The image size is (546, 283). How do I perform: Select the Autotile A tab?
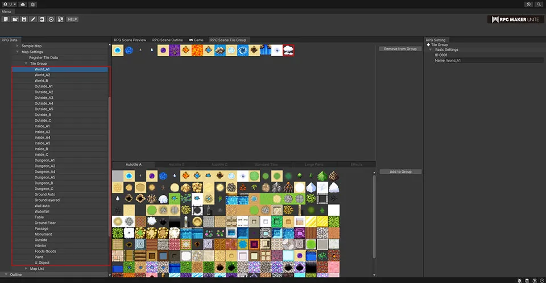pyautogui.click(x=134, y=164)
